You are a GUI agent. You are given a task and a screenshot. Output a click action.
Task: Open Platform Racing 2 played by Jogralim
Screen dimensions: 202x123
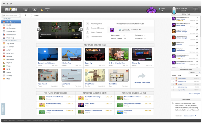click(x=182, y=32)
